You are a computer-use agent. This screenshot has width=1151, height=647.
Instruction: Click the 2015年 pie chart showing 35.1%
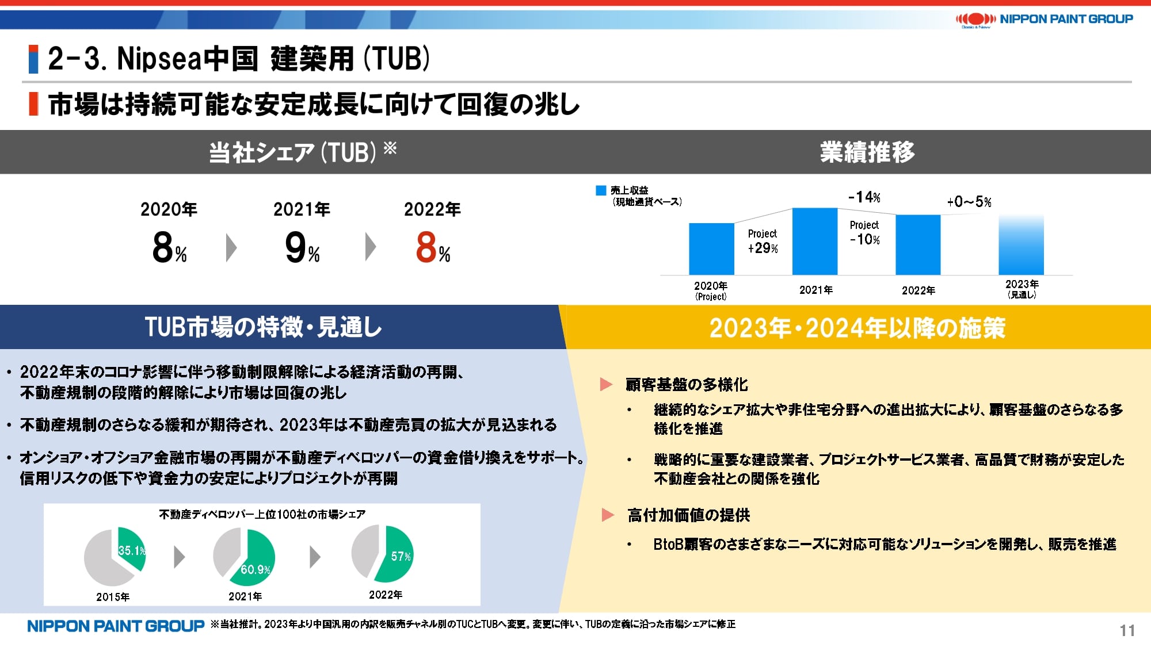click(115, 557)
